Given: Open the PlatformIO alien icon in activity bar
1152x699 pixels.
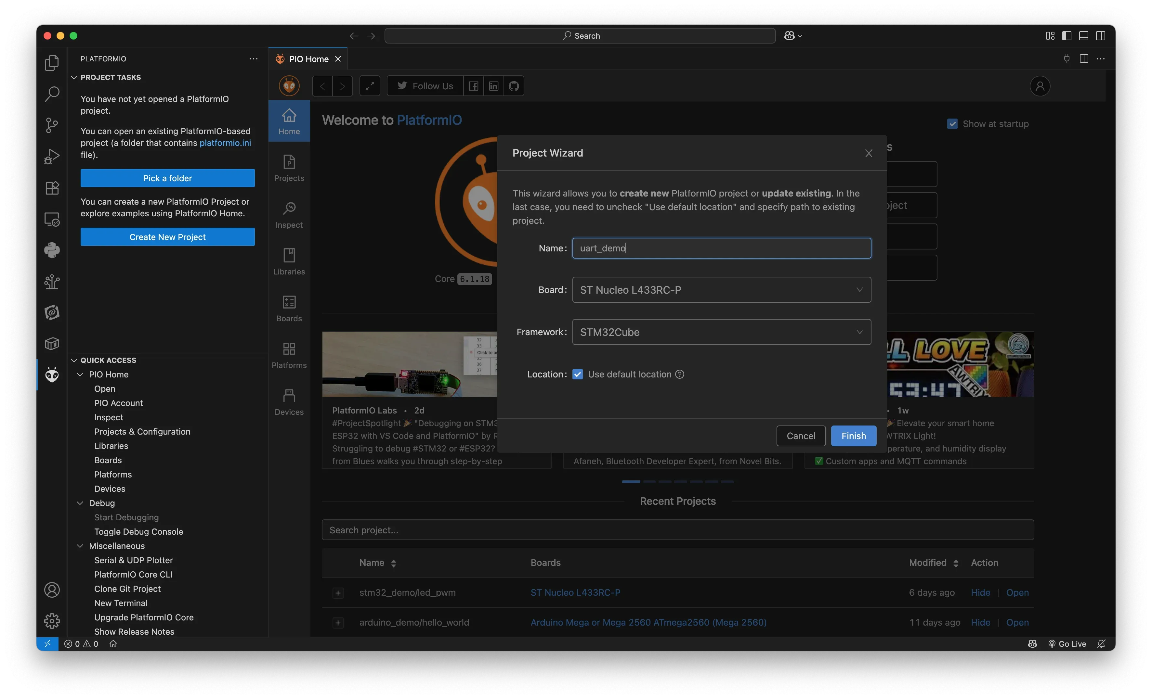Looking at the screenshot, I should pos(51,374).
